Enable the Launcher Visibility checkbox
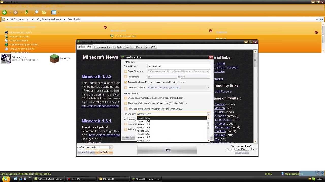The image size is (325, 182). (x=126, y=88)
